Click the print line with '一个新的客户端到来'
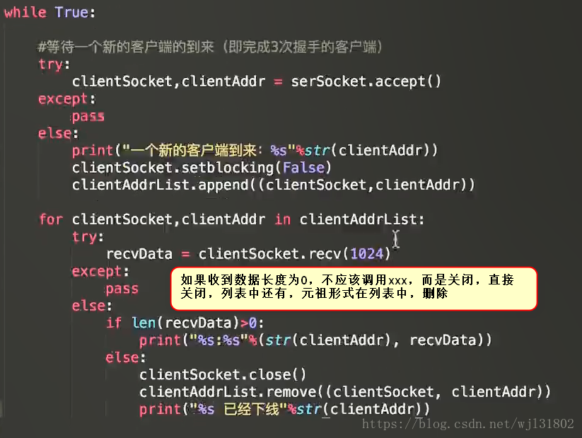The width and height of the screenshot is (582, 438). click(255, 151)
